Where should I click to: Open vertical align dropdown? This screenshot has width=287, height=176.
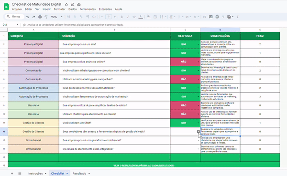tap(180, 17)
